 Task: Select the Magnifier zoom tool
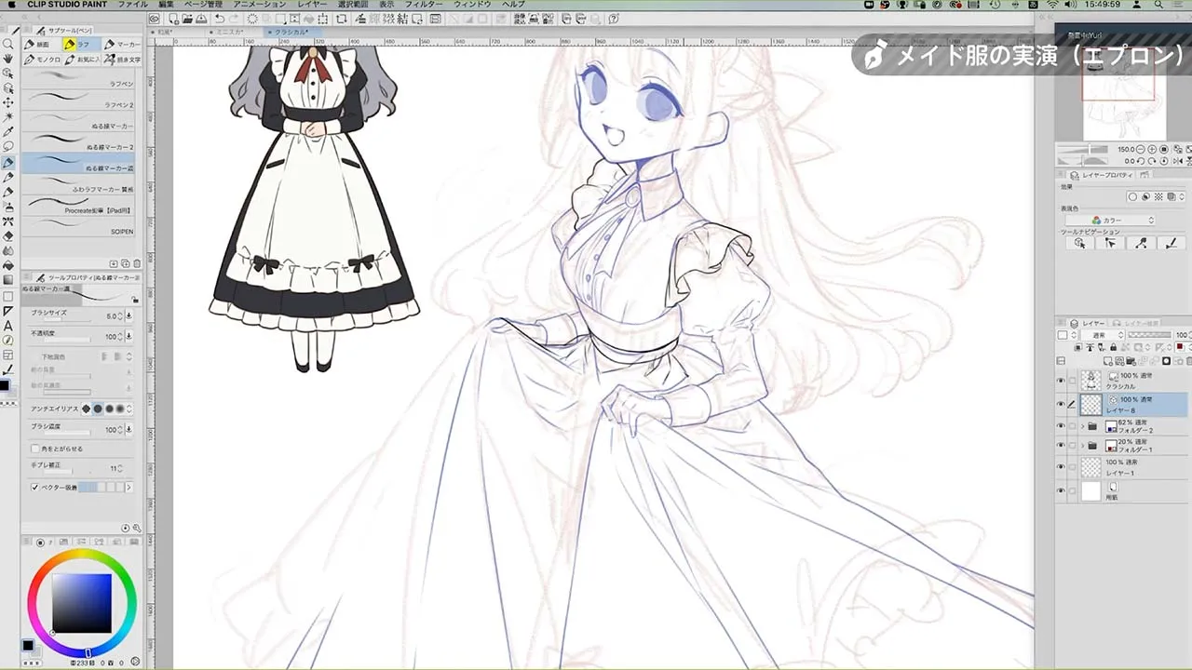click(x=8, y=44)
